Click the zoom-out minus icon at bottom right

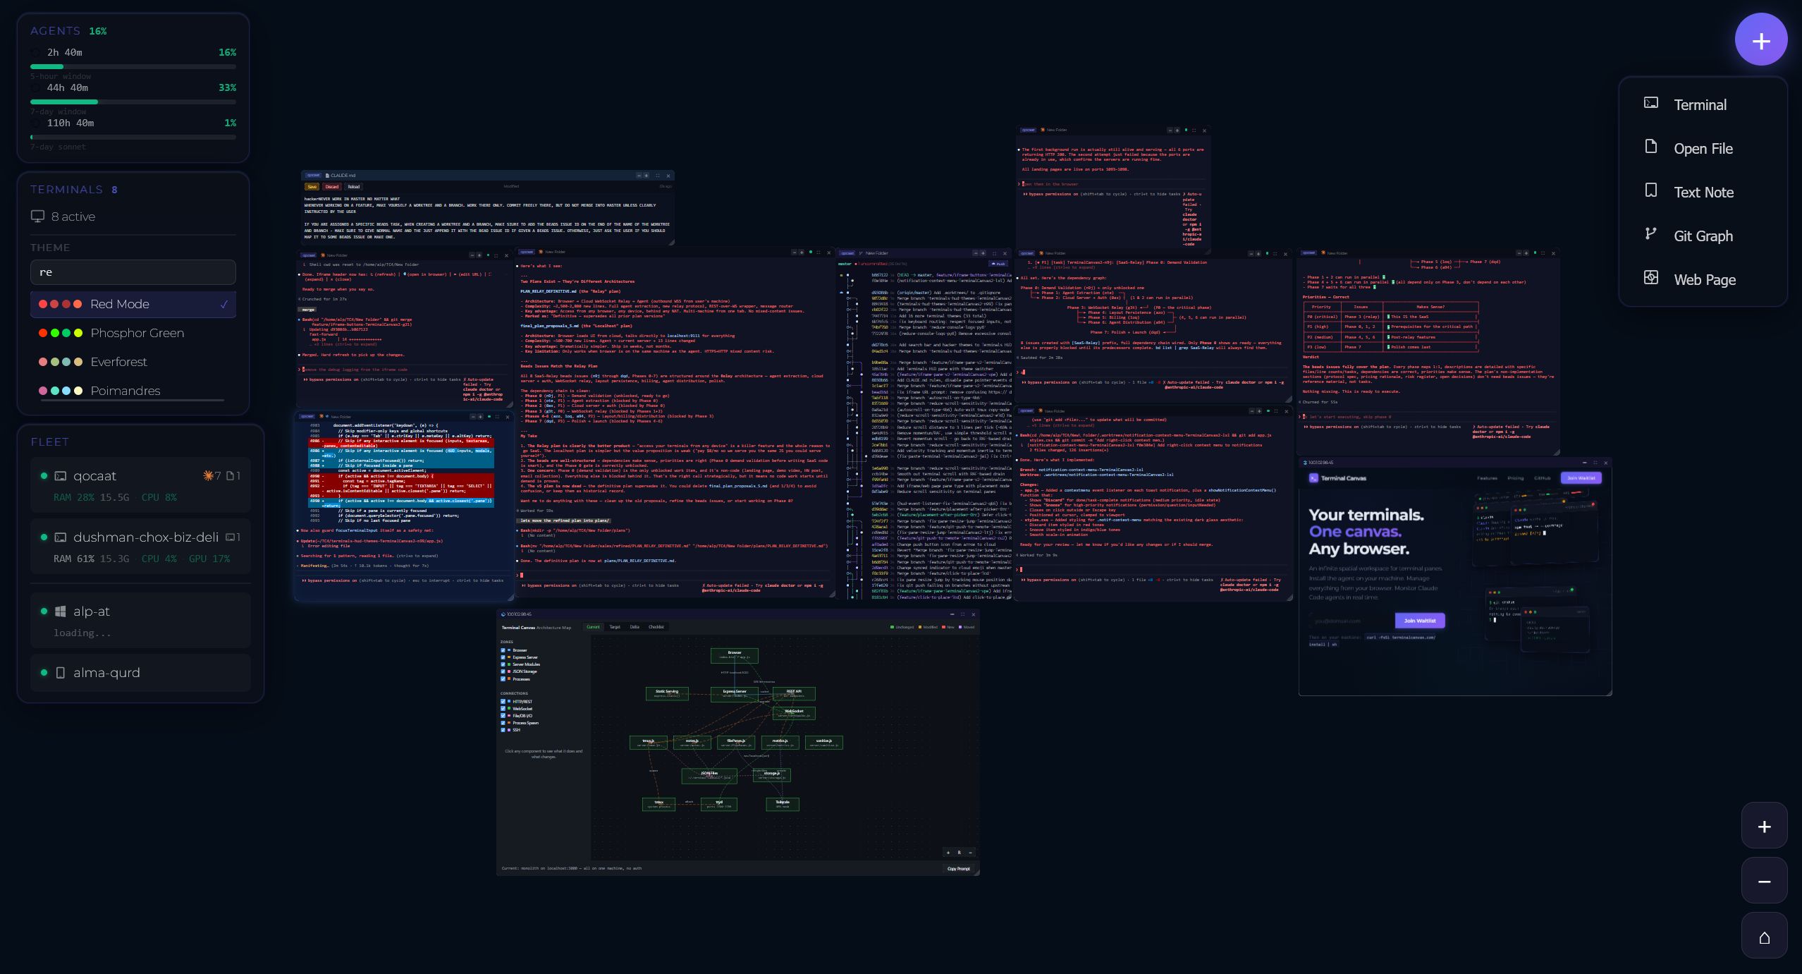(x=1764, y=881)
